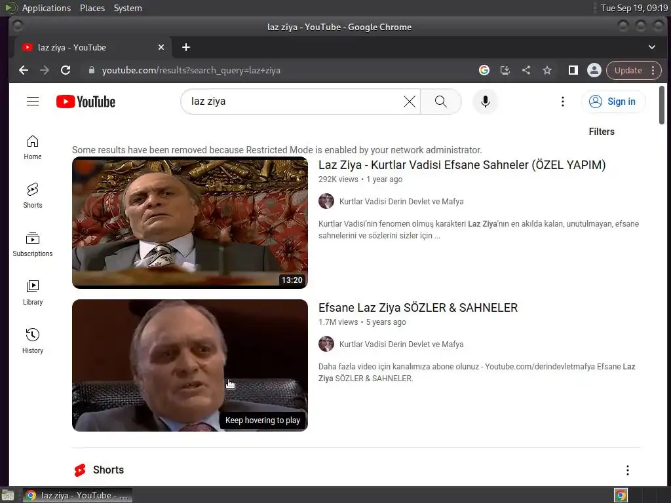Open channel name link under second video
Viewport: 671px width, 503px height.
pyautogui.click(x=402, y=345)
